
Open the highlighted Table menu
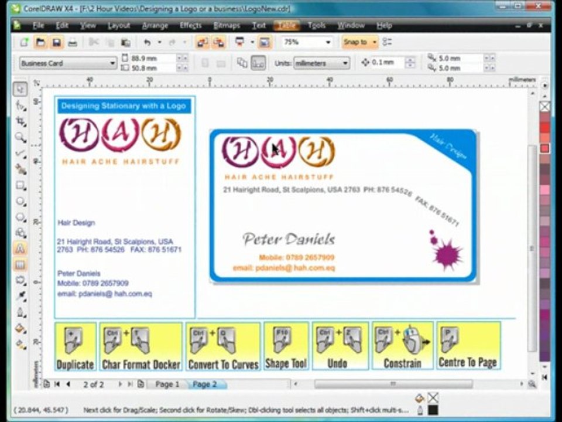(286, 25)
